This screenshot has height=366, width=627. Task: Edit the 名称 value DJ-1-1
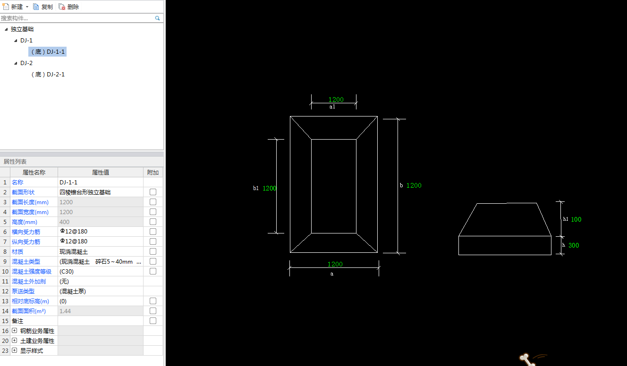tap(101, 182)
